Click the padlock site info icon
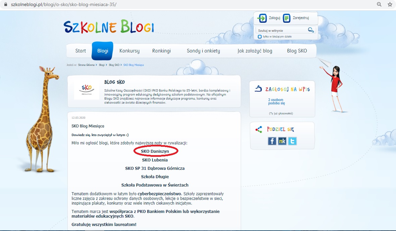Image resolution: width=396 pixels, height=231 pixels. 6,4
